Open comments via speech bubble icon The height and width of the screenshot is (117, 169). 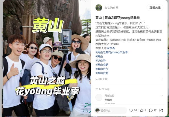[x=151, y=110]
